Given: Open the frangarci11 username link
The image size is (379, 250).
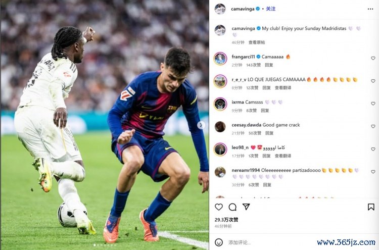Looking at the screenshot, I should (243, 57).
